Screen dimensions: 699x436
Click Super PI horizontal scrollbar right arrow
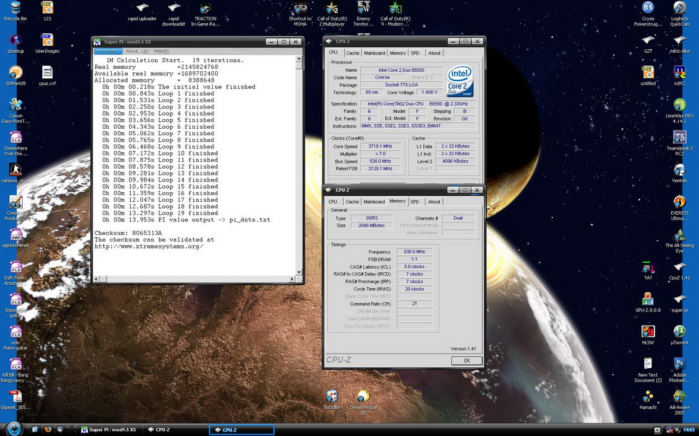coord(292,279)
